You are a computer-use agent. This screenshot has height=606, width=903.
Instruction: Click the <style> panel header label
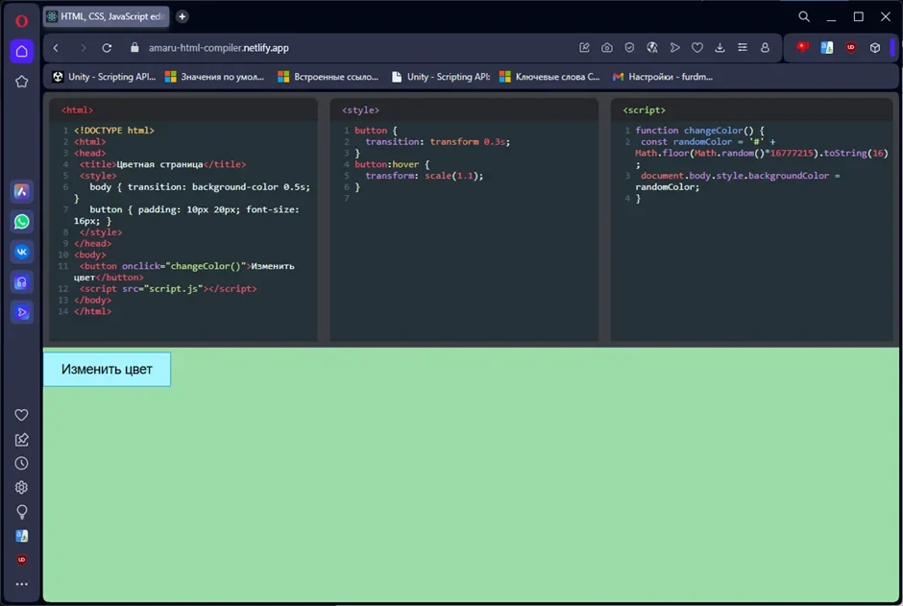pyautogui.click(x=360, y=109)
